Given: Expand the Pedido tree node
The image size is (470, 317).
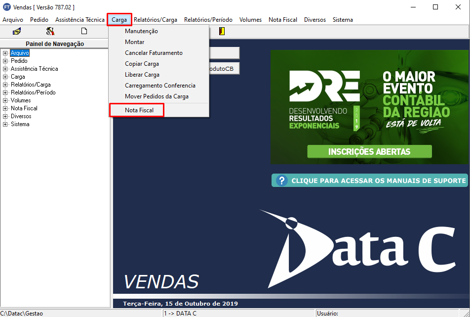Looking at the screenshot, I should pos(5,61).
